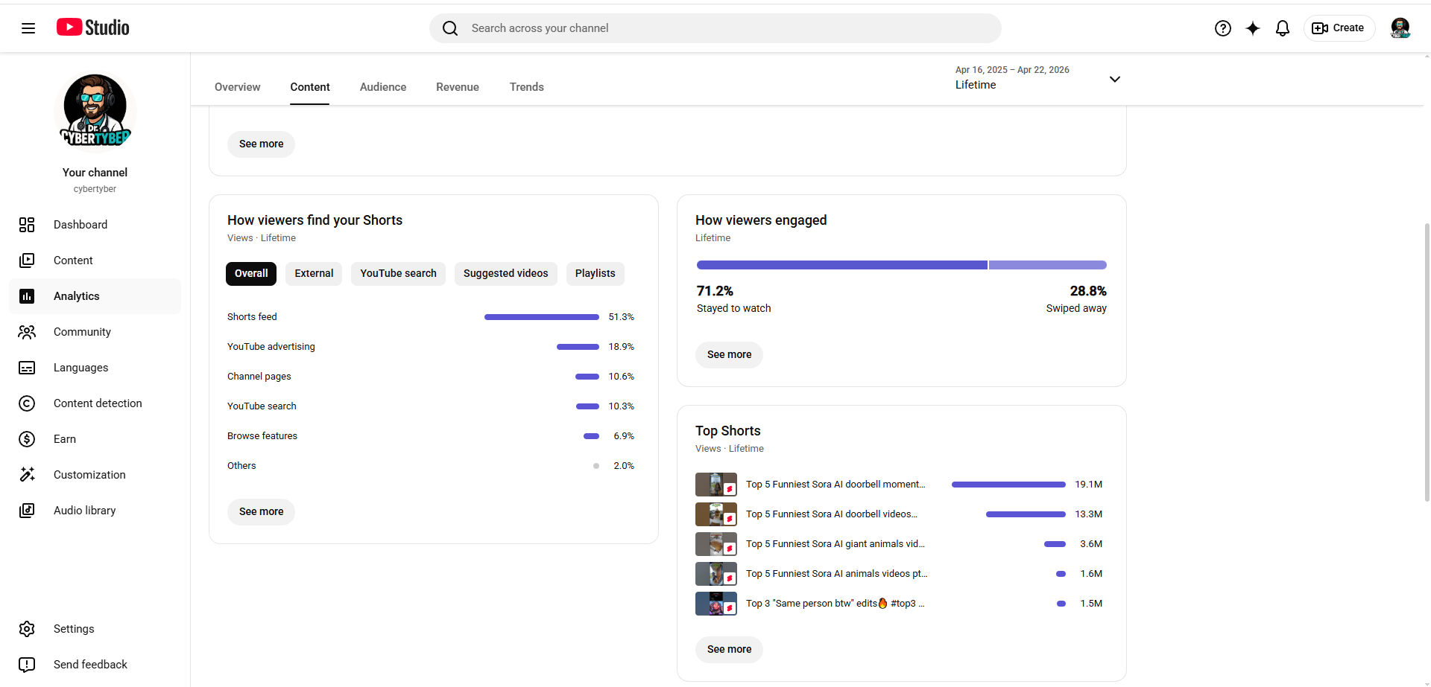Filter by the YouTube search chip

[398, 274]
